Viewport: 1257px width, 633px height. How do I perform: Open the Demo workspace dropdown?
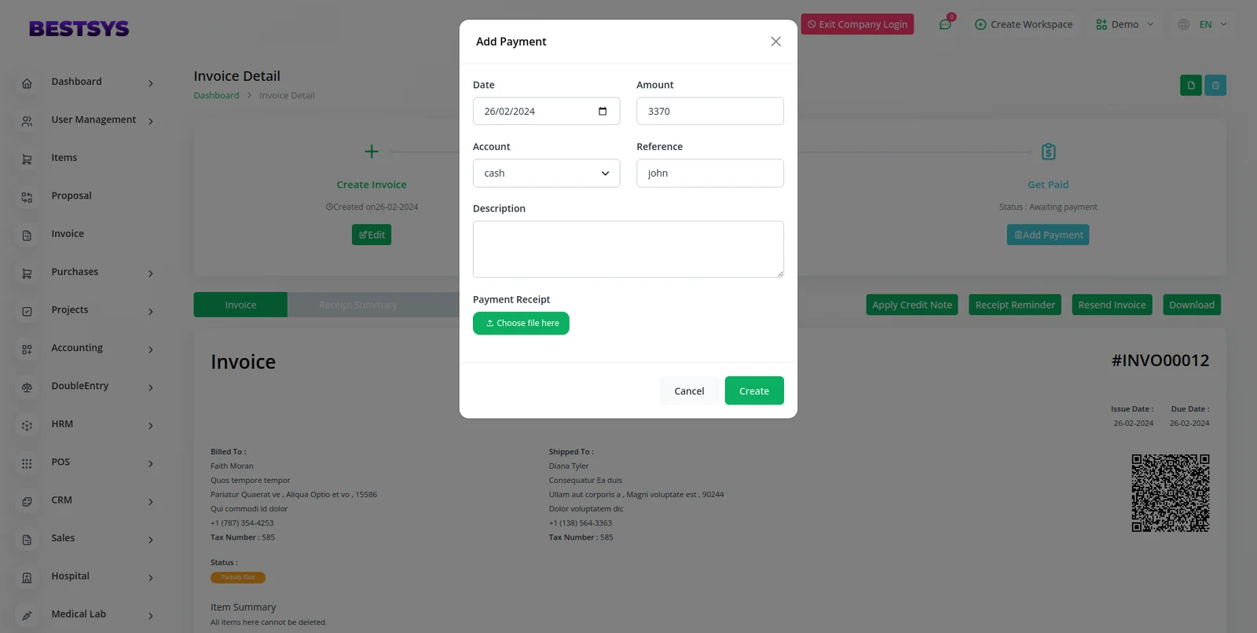point(1124,24)
